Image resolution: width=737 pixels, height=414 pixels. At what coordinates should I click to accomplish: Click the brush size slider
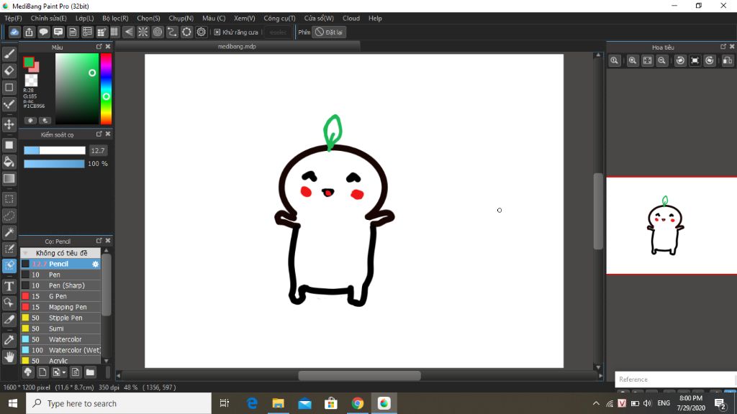tap(55, 150)
